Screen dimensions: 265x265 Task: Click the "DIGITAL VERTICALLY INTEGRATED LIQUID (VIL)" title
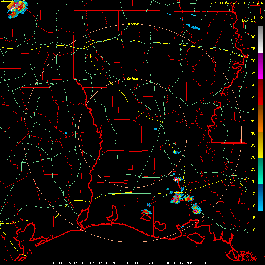[x=103, y=263]
